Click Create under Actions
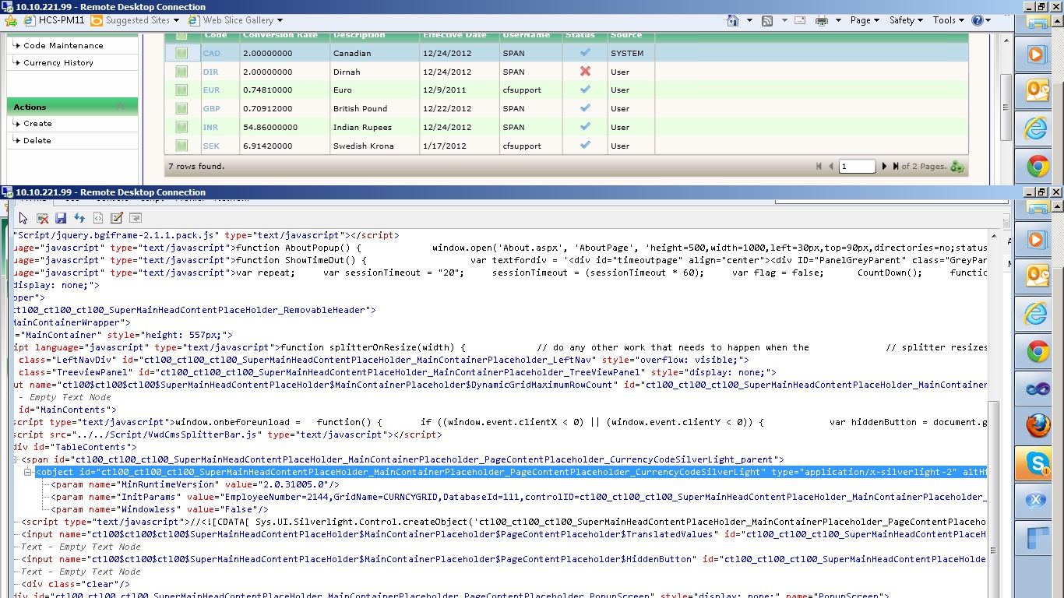 37,123
